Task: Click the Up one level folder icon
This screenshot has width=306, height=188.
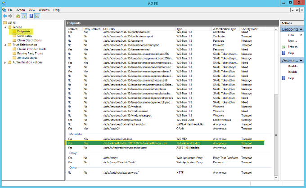Action: coord(18,15)
